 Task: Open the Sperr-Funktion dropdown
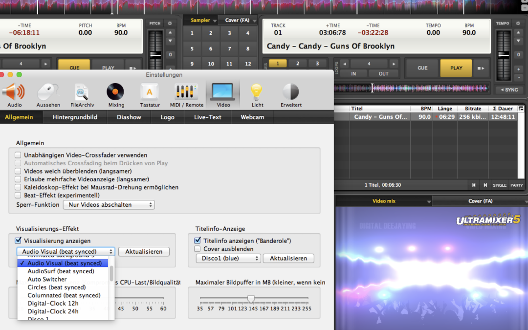click(x=109, y=205)
